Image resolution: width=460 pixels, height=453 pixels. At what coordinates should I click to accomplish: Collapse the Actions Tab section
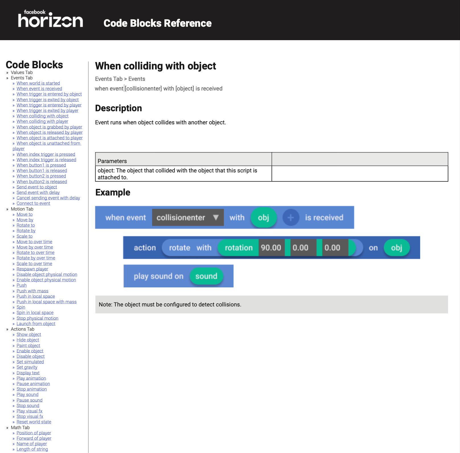[22, 329]
